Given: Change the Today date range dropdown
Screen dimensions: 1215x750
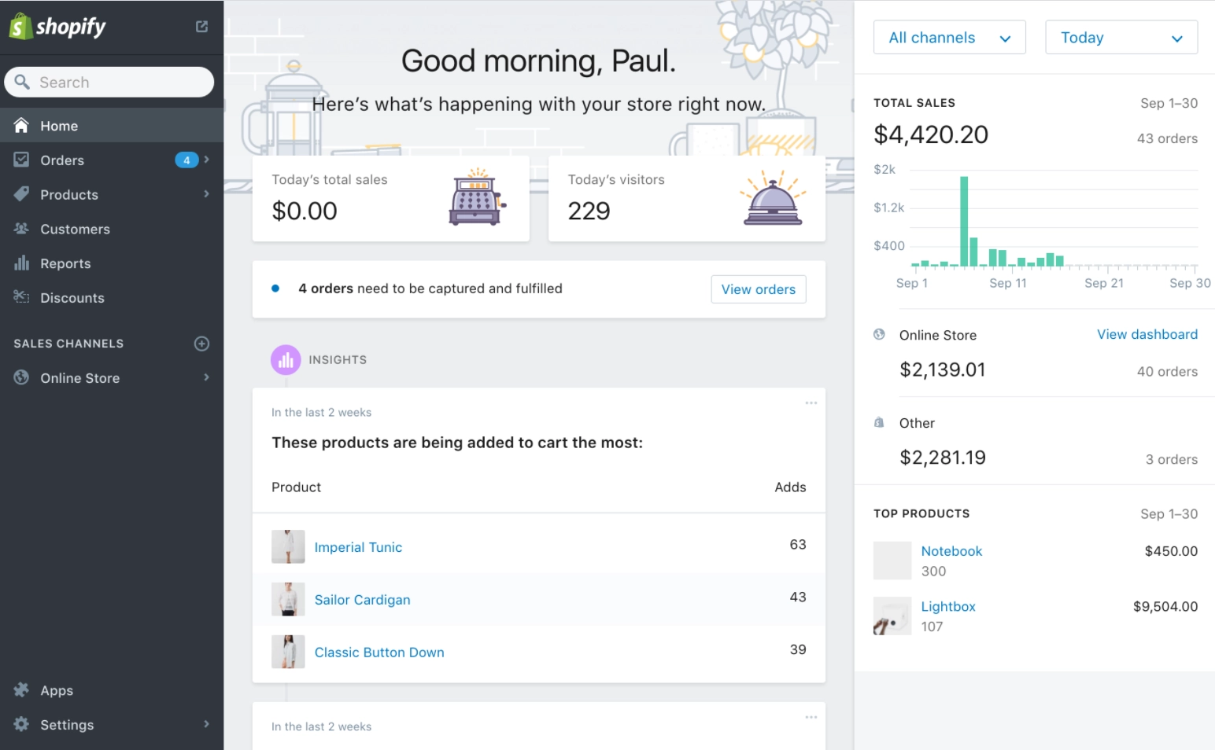Looking at the screenshot, I should coord(1121,37).
